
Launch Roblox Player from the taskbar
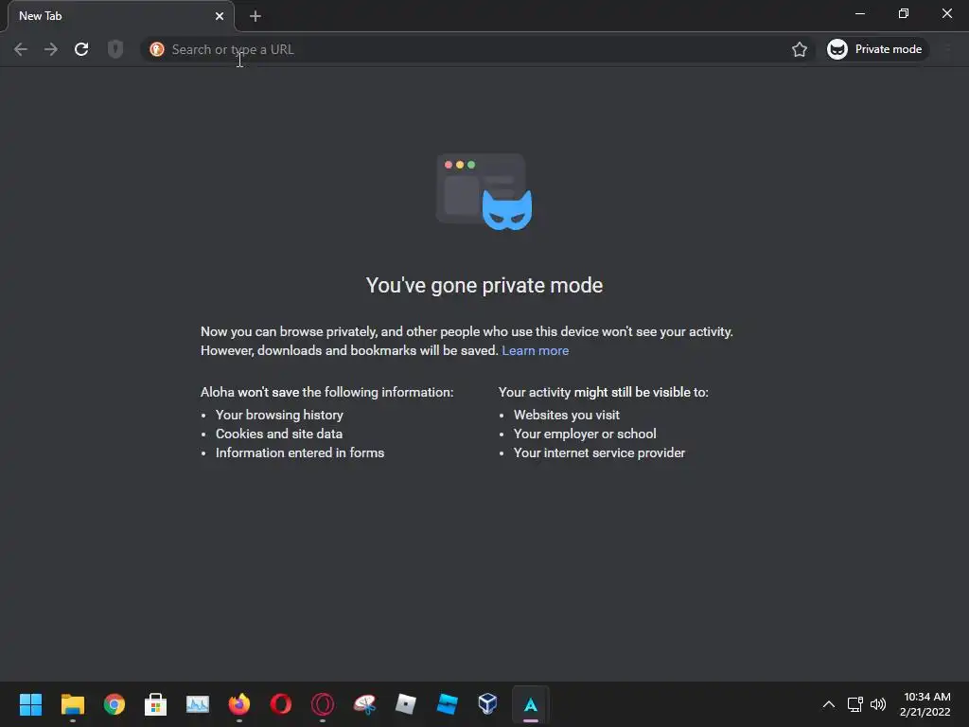point(405,704)
